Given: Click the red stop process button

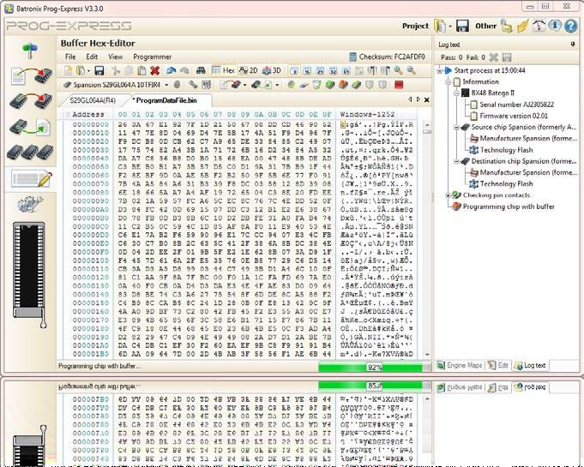Looking at the screenshot, I should click(x=399, y=85).
